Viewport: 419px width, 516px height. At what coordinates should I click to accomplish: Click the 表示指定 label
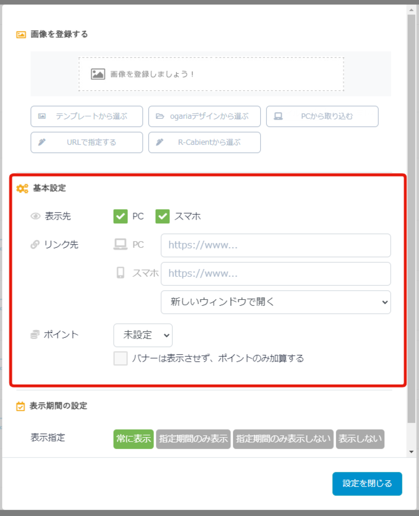pos(48,438)
